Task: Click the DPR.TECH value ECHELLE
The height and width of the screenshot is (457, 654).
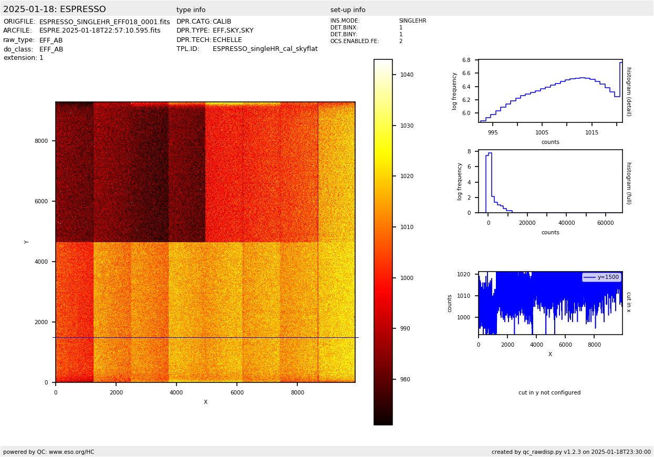Action: (x=227, y=40)
